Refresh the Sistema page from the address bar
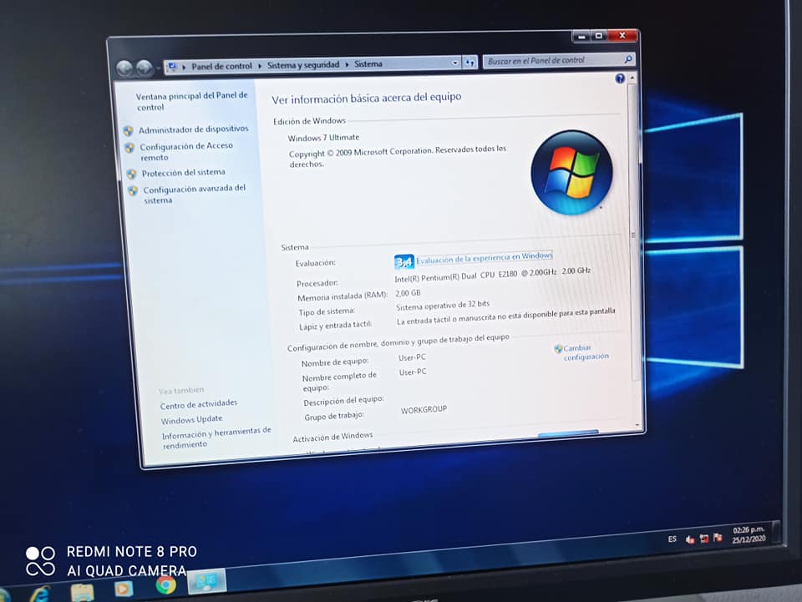Screen dimensions: 802x602 (470, 63)
